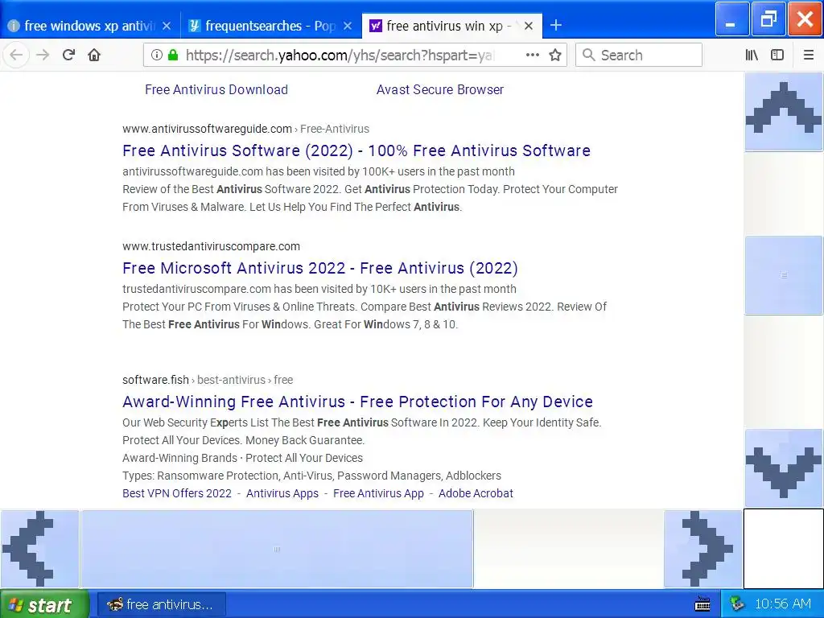
Task: Open 'Award-Winning Free Antivirus' result
Action: click(x=358, y=402)
